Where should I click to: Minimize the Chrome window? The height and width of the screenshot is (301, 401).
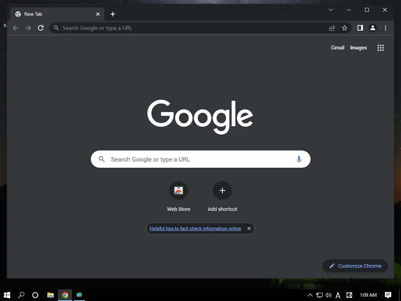click(x=349, y=10)
